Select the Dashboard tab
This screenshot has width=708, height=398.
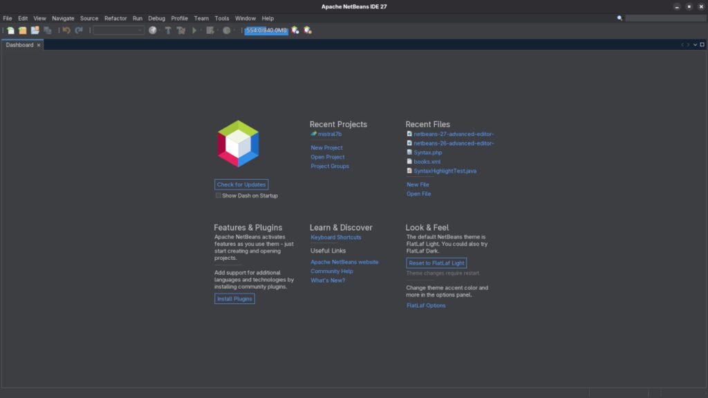pos(19,44)
